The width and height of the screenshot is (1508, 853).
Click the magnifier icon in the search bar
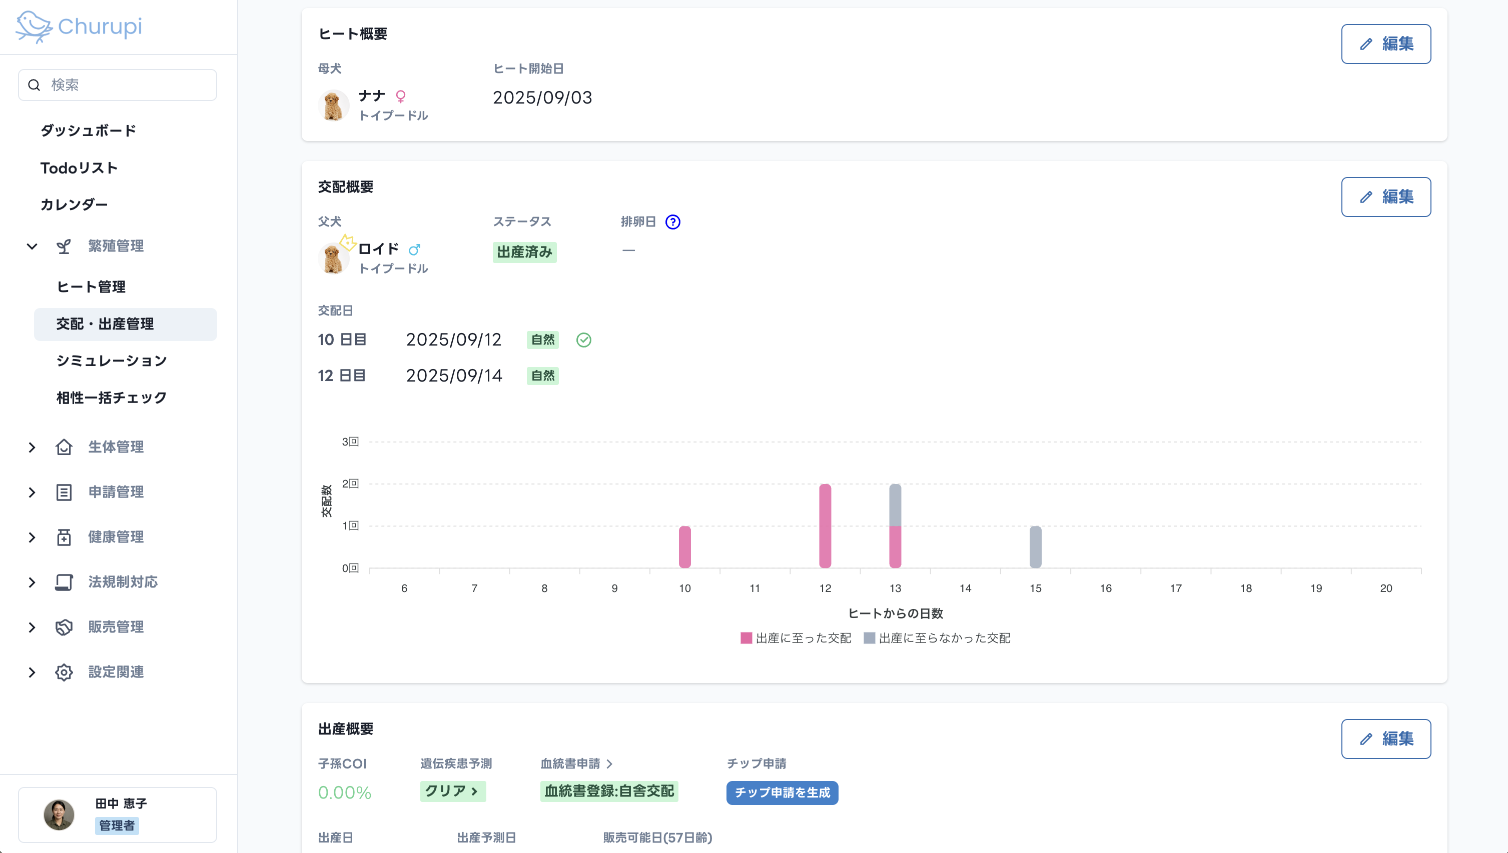click(34, 84)
